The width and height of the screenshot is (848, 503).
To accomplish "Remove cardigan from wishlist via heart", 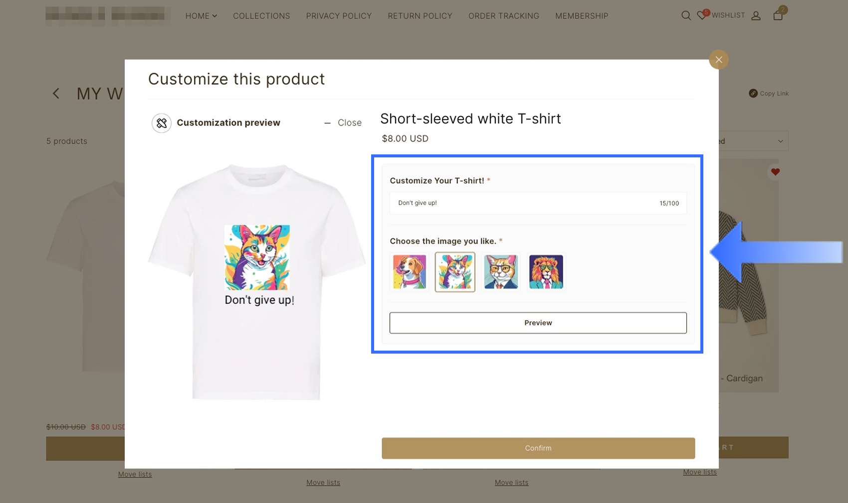I will coord(775,172).
